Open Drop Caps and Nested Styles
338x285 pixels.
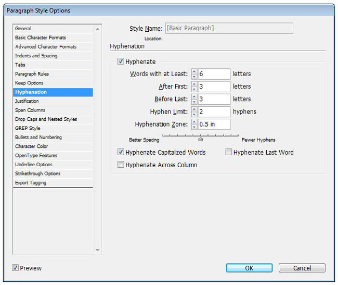click(x=53, y=119)
